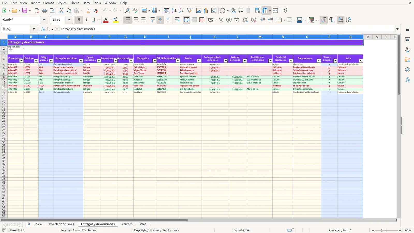This screenshot has height=233, width=414.
Task: Click the Print icon
Action: click(45, 11)
